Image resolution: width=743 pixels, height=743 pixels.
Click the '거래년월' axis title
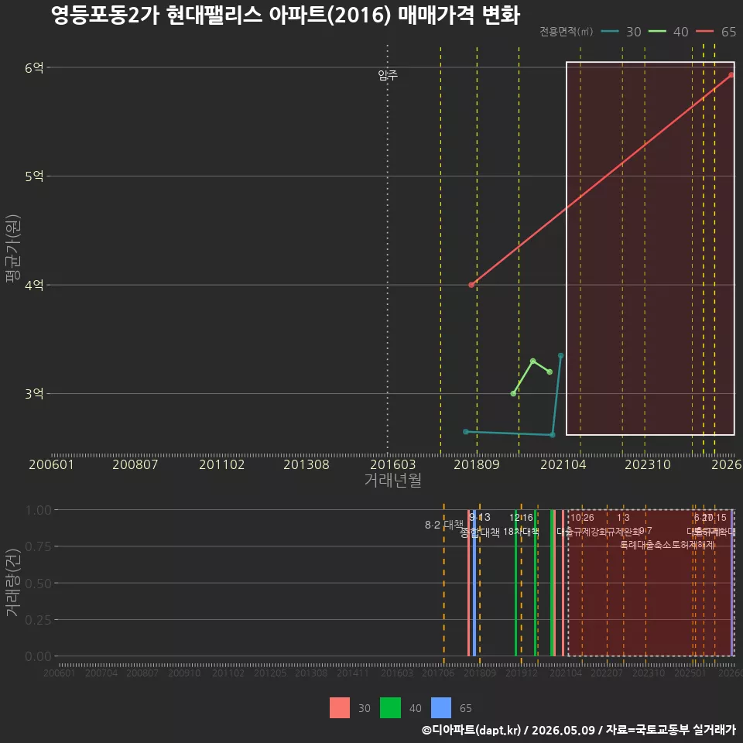coord(393,481)
